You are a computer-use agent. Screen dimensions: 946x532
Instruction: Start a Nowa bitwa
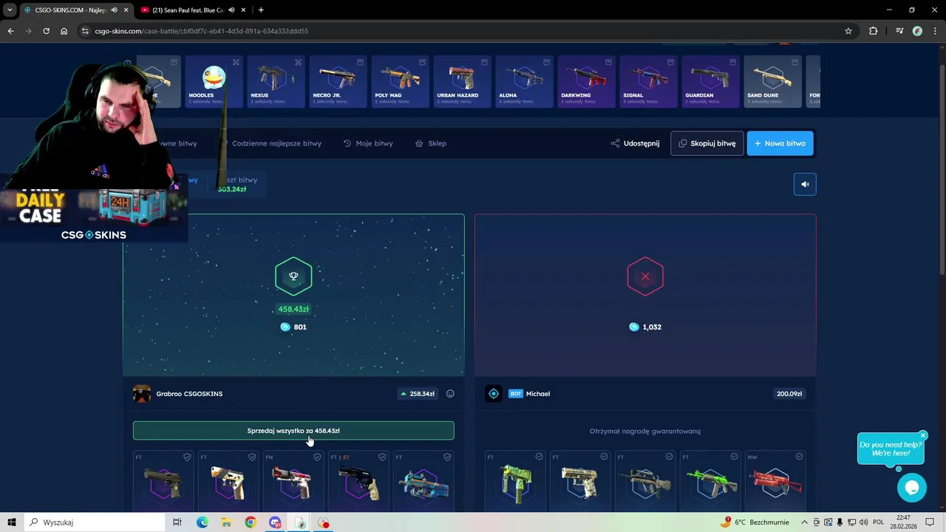(780, 143)
